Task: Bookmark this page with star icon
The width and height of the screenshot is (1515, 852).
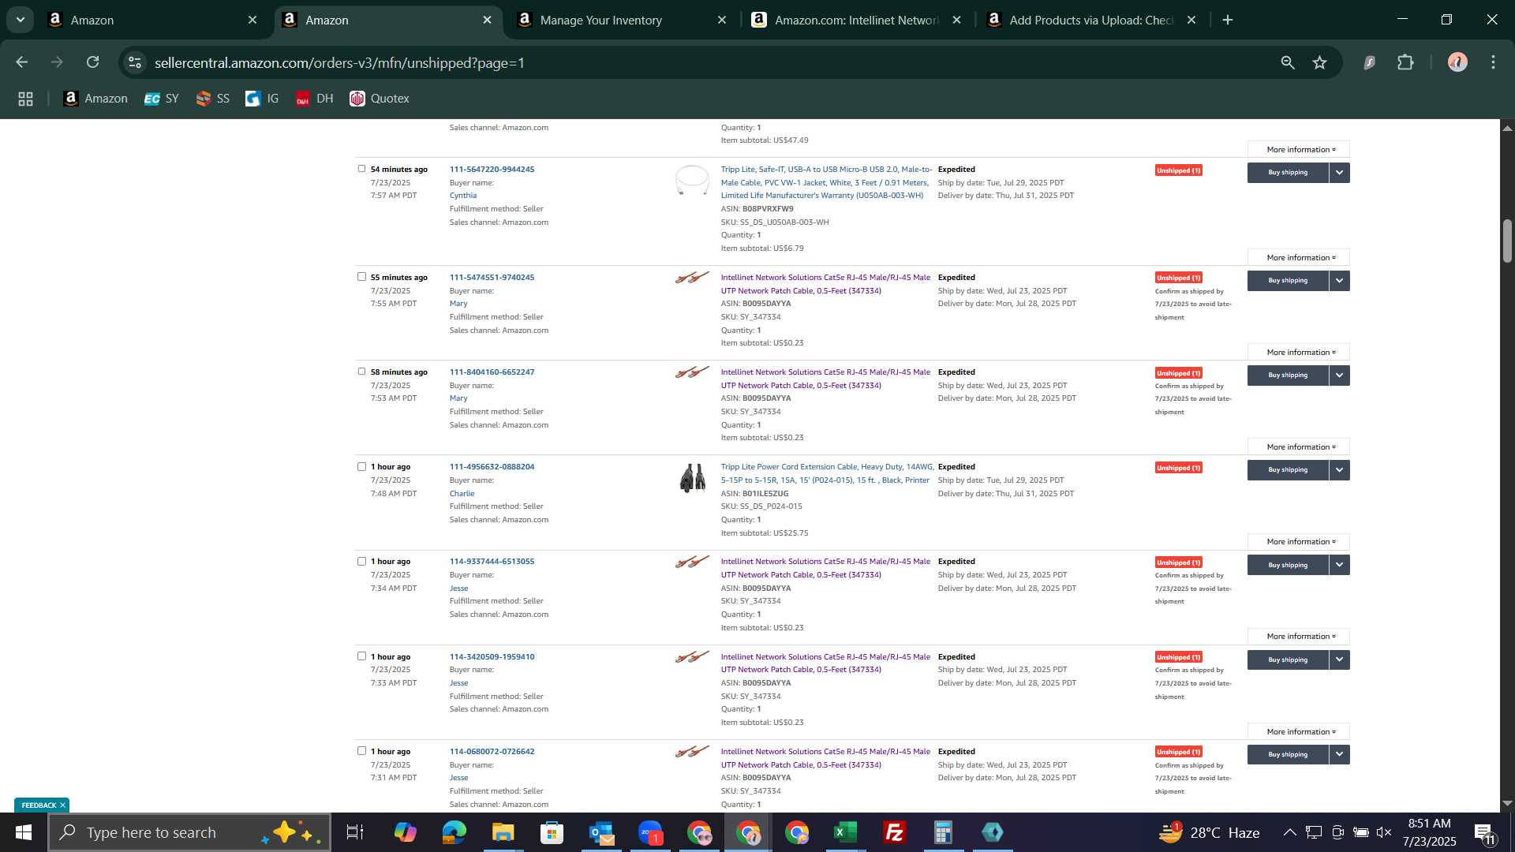Action: click(1320, 62)
